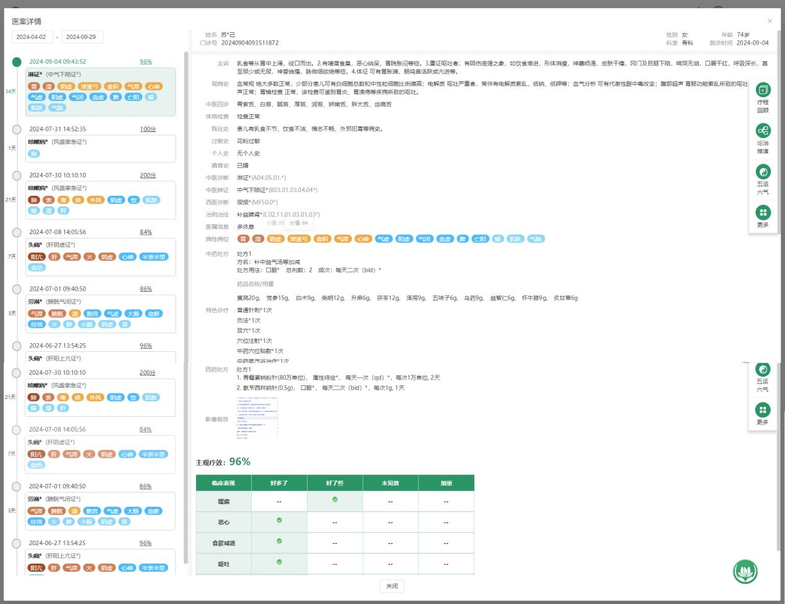Select the green timeline dot for 2024-09-04
Screen dimensions: 785x604
17,62
